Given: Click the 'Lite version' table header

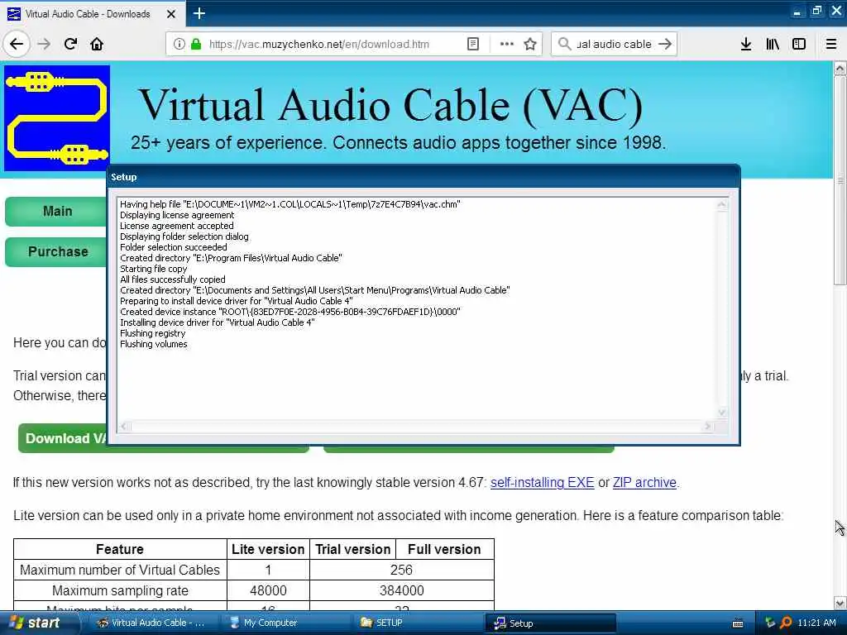Looking at the screenshot, I should click(x=268, y=549).
